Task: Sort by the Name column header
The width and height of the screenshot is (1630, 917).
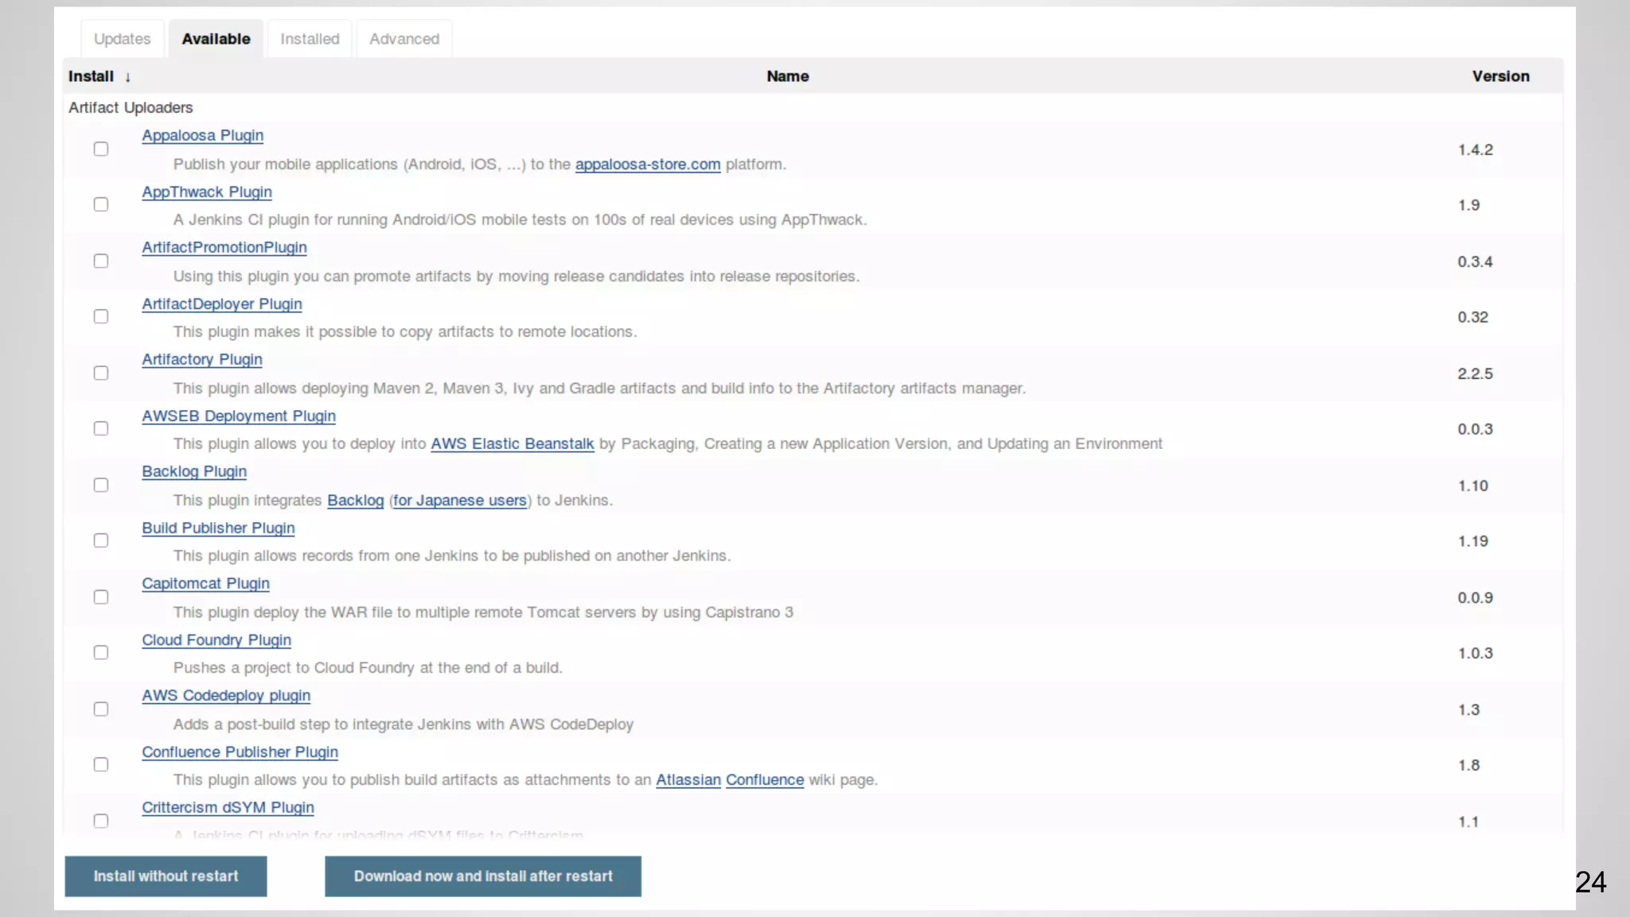Action: coord(787,76)
